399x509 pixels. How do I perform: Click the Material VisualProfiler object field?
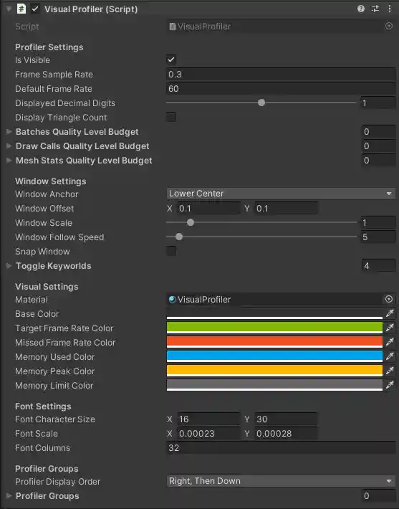point(275,299)
